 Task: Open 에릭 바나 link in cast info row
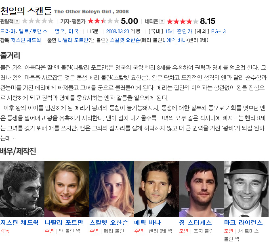[177, 40]
